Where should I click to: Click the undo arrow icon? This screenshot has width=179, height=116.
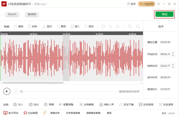click(x=110, y=26)
